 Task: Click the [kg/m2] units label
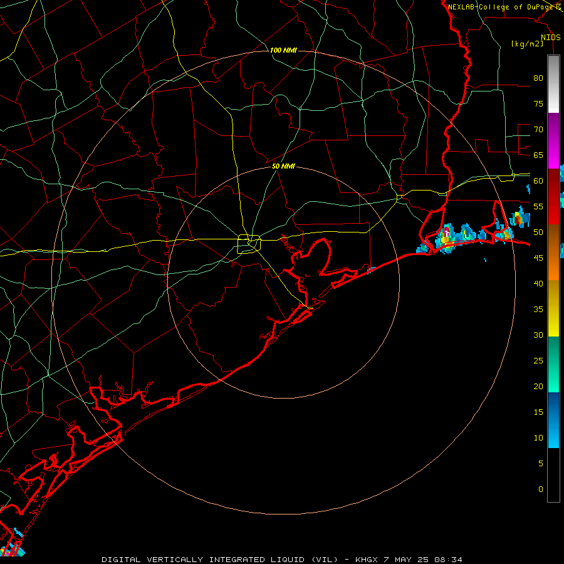527,43
